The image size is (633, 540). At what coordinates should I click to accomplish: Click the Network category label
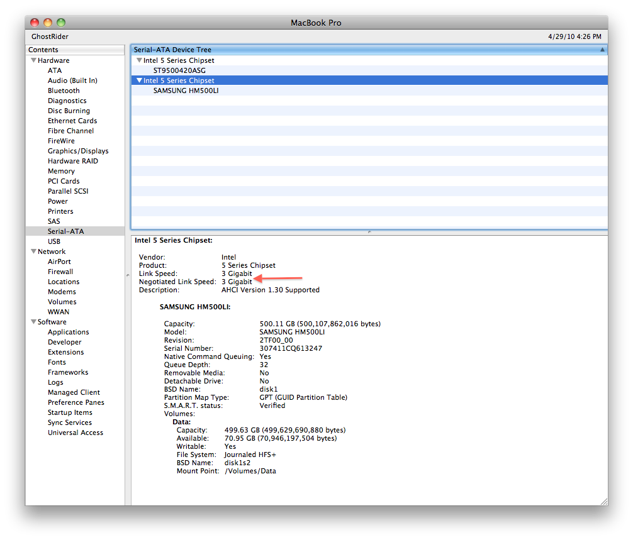[x=51, y=251]
